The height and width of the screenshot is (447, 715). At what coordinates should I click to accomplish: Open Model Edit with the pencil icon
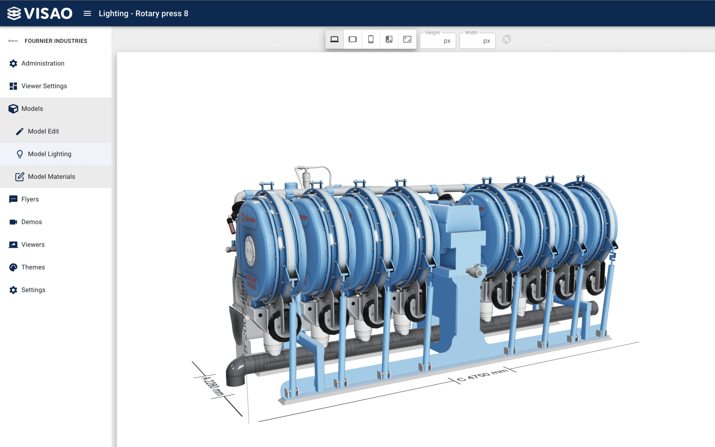point(20,131)
